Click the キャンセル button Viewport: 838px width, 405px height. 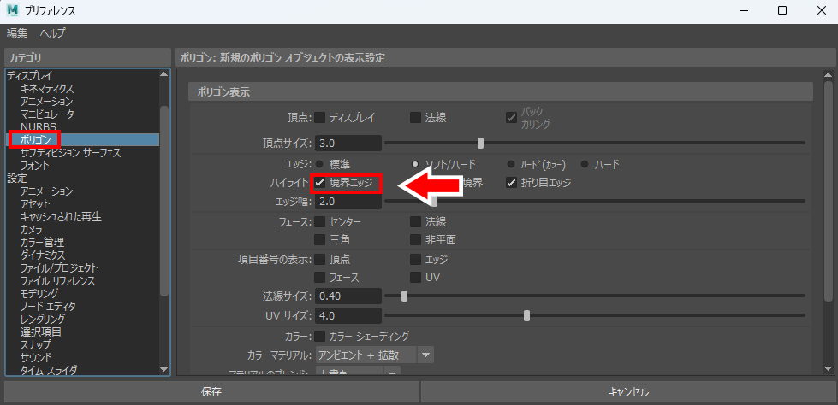click(x=627, y=392)
